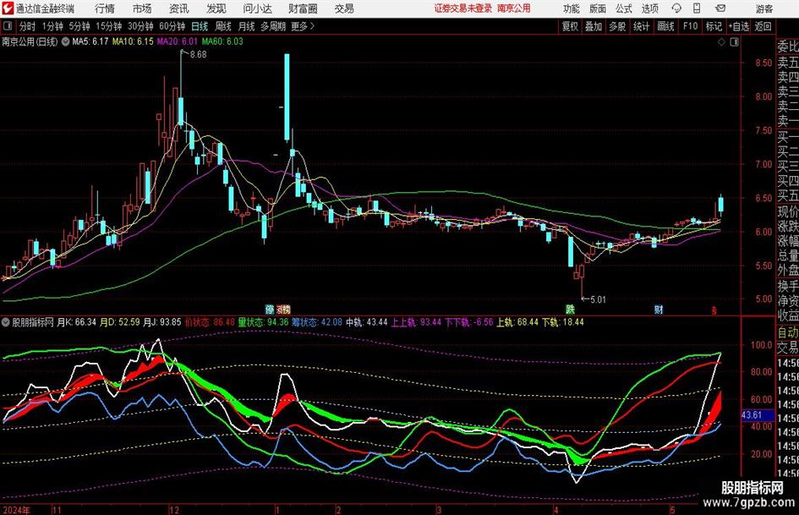Expand indicator menu beside 股朋指标网

6,322
